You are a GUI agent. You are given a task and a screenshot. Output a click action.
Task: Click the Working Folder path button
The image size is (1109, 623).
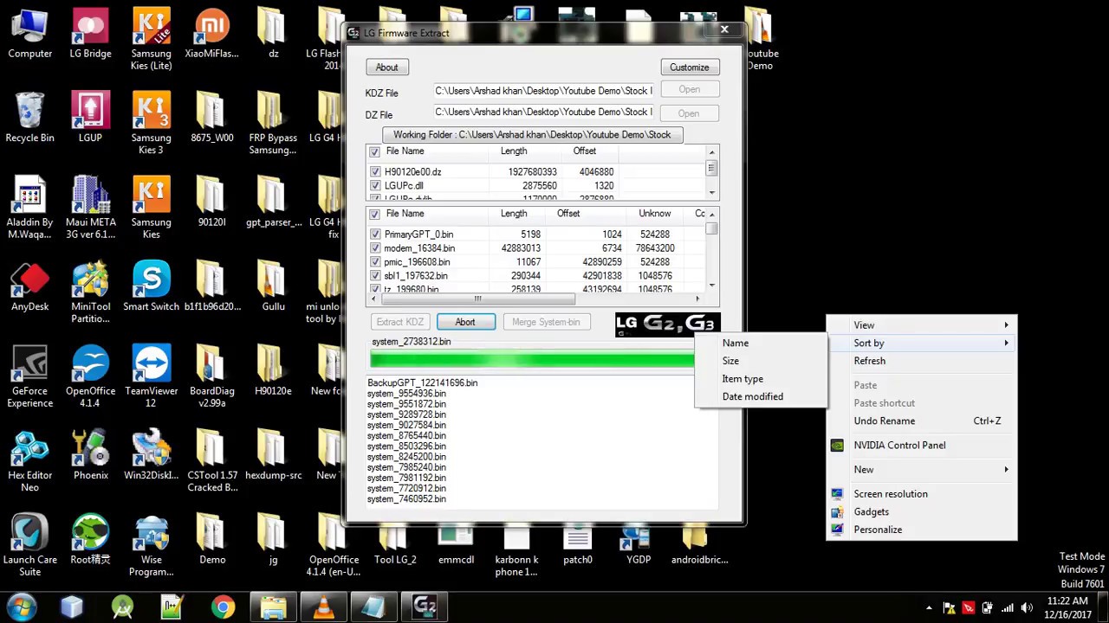pos(532,135)
